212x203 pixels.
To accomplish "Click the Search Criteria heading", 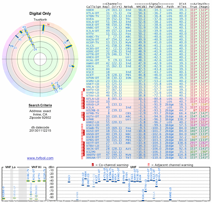I will (x=40, y=105).
